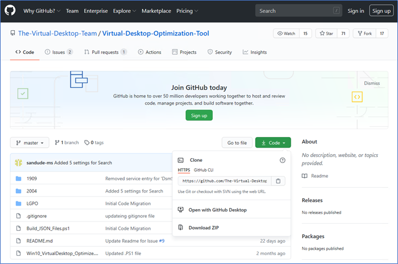The width and height of the screenshot is (398, 264).
Task: Open sandude-ms author link
Action: 40,163
